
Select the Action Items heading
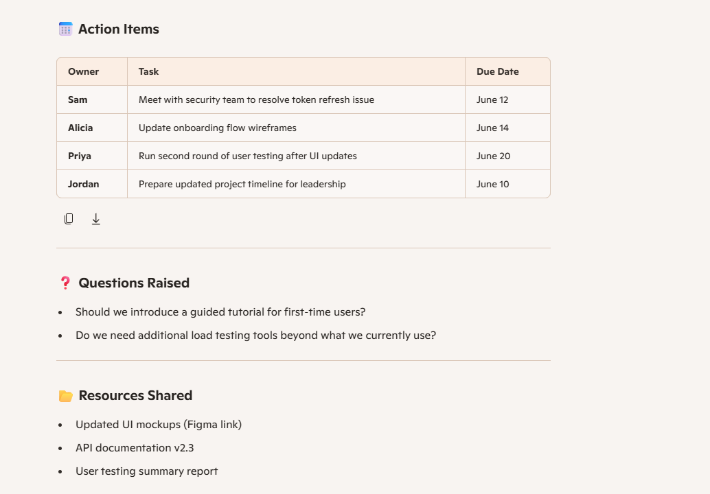(119, 29)
